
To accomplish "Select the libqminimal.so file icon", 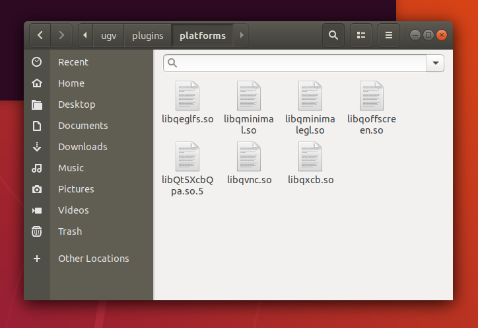I will [x=249, y=96].
